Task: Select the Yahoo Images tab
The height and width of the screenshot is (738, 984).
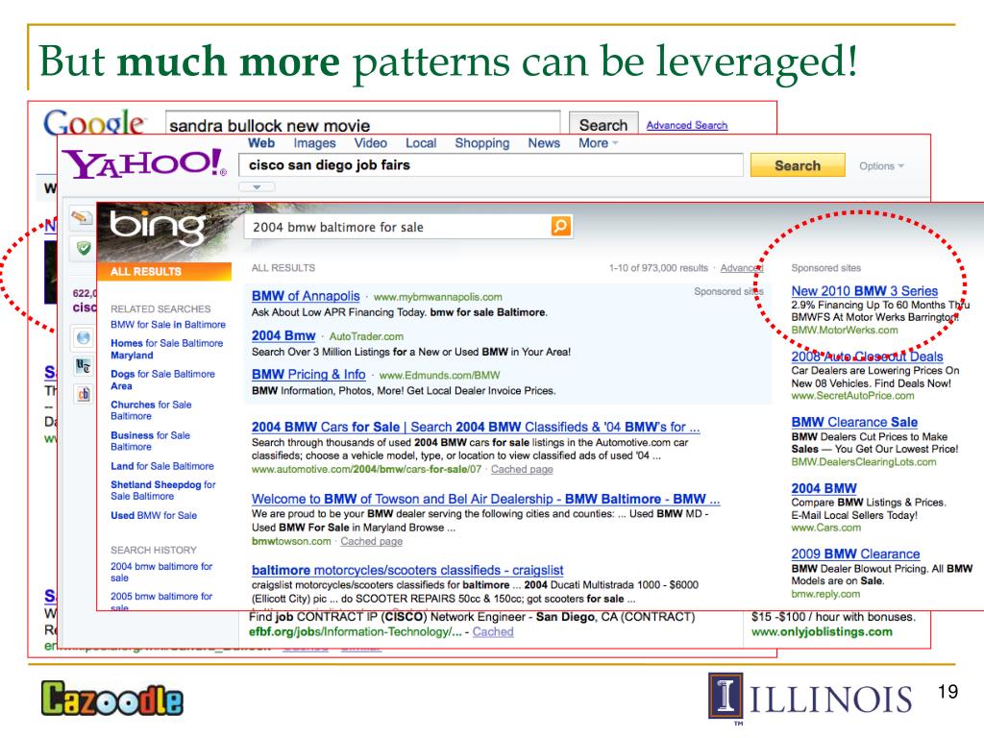Action: 314,143
